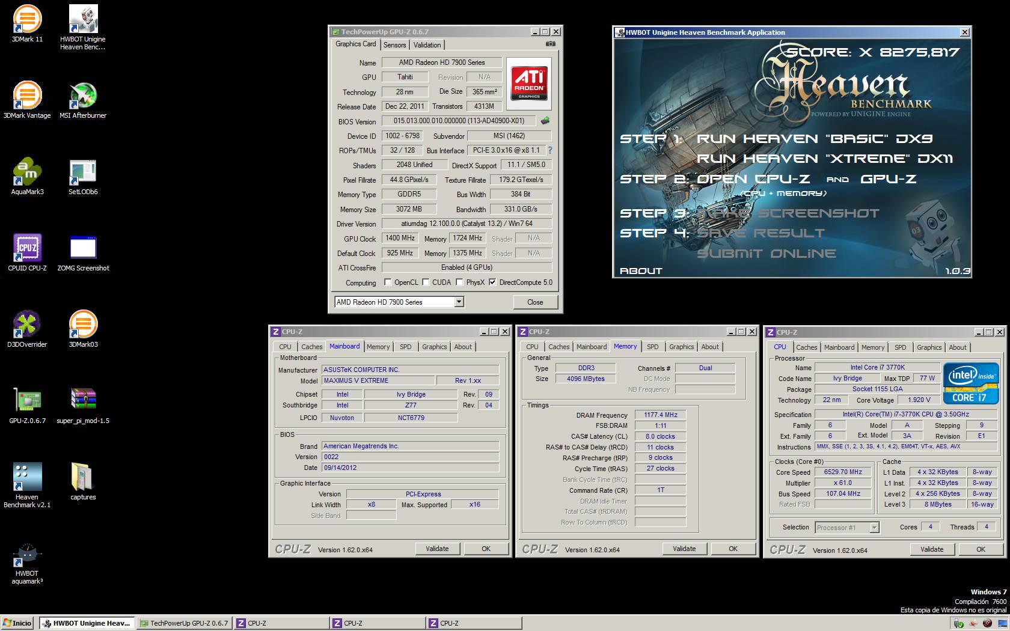Enable the OpenCL checkbox in GPU-Z

tap(388, 282)
